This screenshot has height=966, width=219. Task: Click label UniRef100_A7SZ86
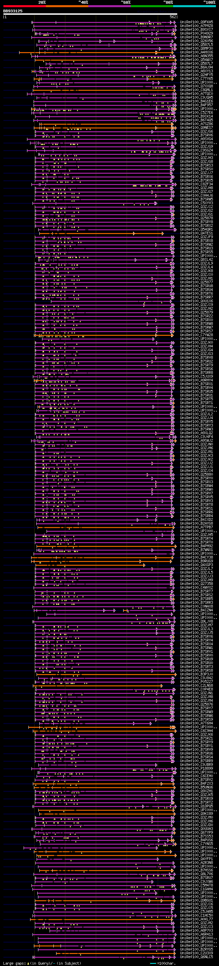tap(196, 124)
